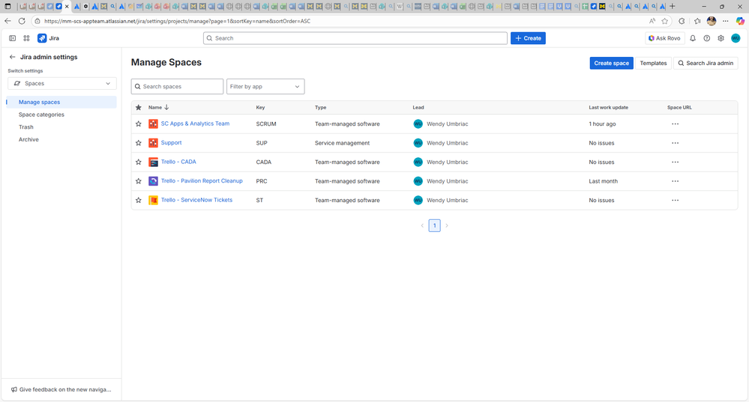Click Search Jira admin button
Viewport: 749px width, 402px height.
point(706,63)
